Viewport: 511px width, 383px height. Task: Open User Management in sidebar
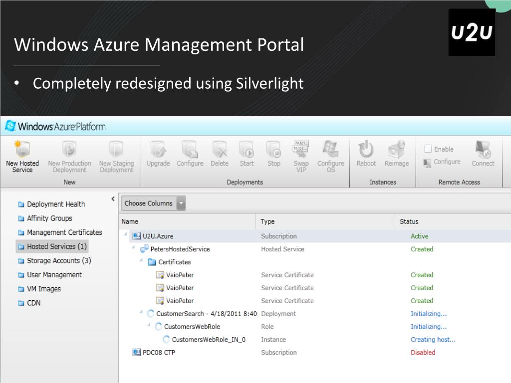(x=50, y=275)
